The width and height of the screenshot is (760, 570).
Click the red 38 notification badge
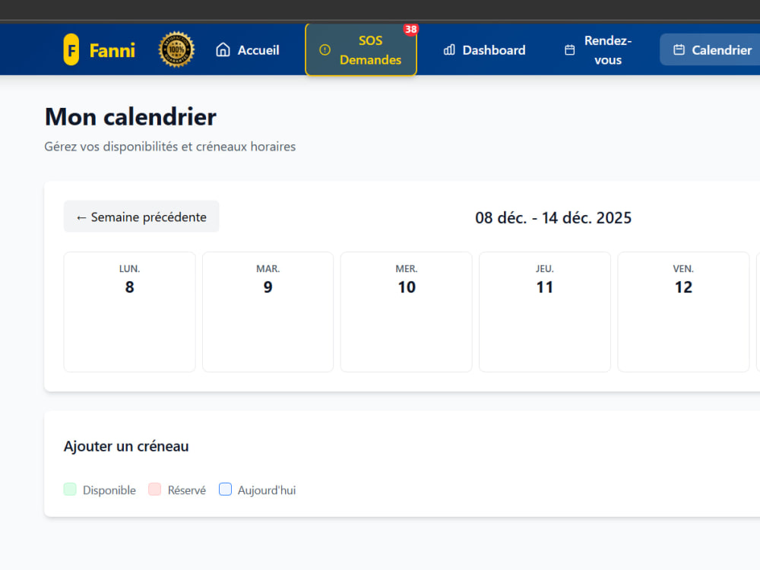click(410, 30)
